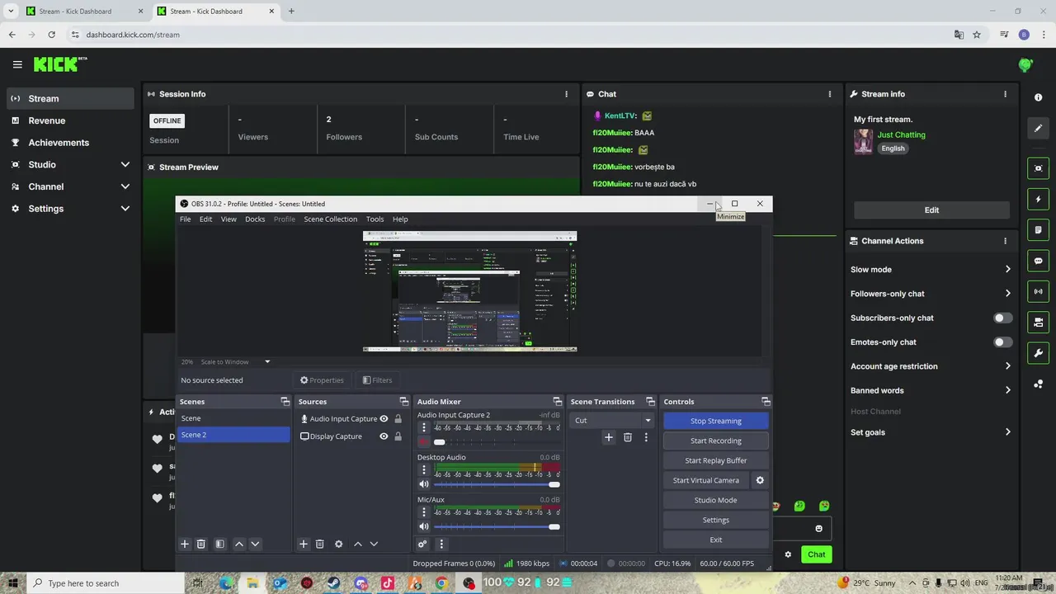Open the OBS Edit menu
1056x594 pixels.
tap(205, 219)
